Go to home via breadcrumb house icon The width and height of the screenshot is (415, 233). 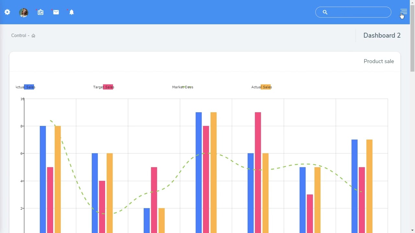[x=33, y=36]
